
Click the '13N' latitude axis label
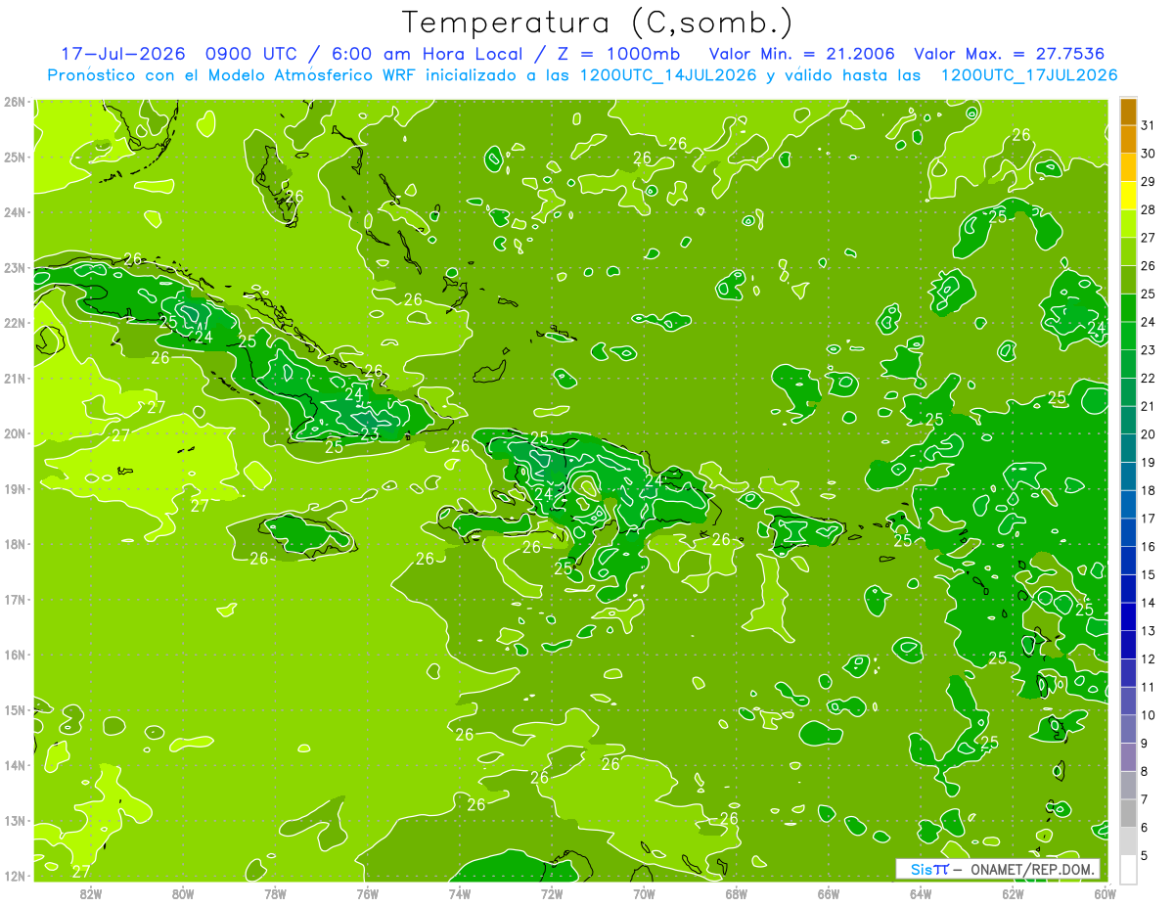point(15,820)
